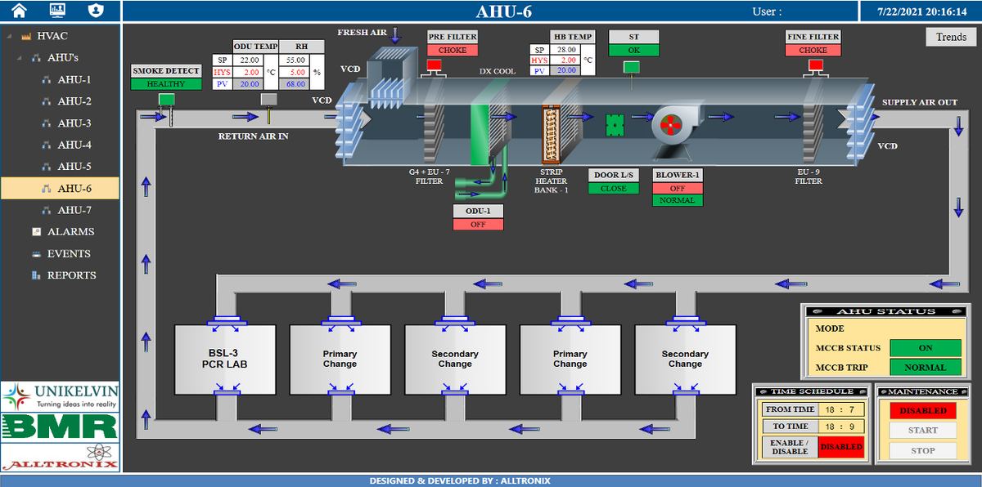
Task: Toggle the time schedule DISABLED button
Action: pyautogui.click(x=841, y=447)
